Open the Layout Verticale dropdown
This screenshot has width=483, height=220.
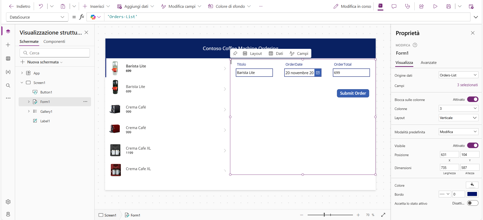coord(458,118)
